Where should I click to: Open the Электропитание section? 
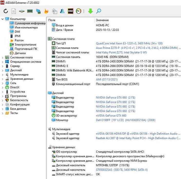25,45
